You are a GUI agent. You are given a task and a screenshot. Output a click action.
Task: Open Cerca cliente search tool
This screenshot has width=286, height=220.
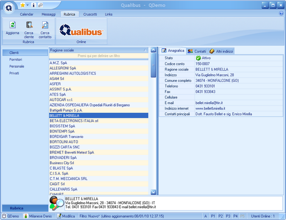pyautogui.click(x=29, y=25)
